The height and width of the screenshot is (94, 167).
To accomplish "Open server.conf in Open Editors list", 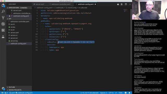I will pyautogui.click(x=17, y=10).
